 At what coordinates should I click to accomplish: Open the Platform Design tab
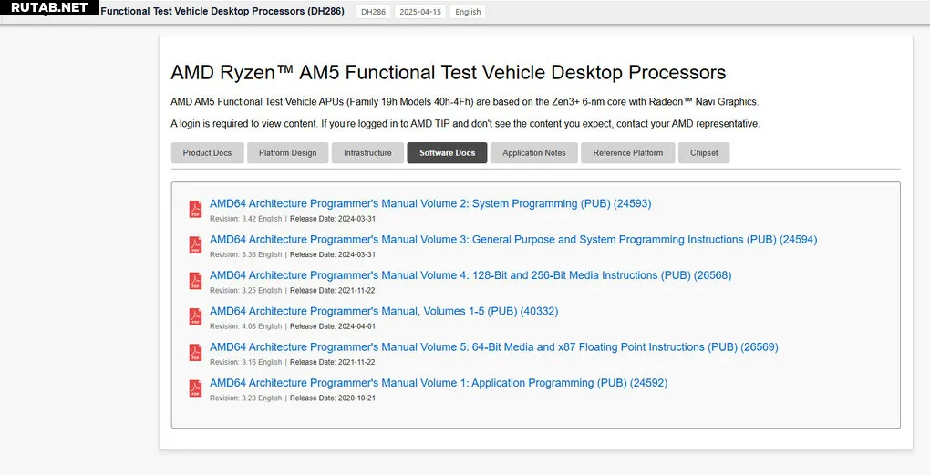(x=287, y=152)
